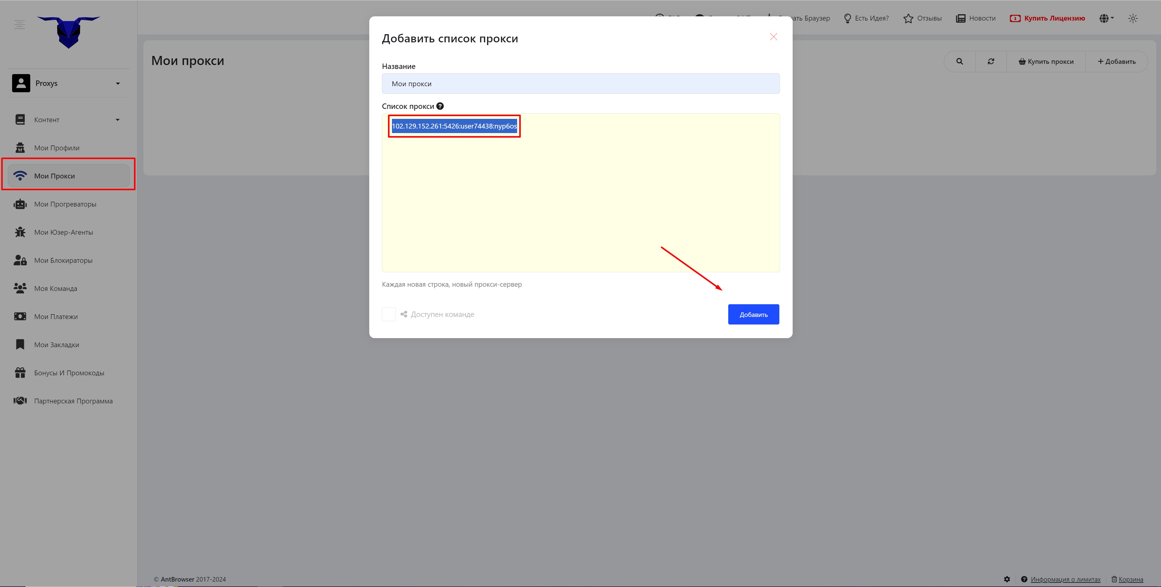The width and height of the screenshot is (1161, 587).
Task: Close the Добавить список прокси dialog
Action: tap(773, 37)
